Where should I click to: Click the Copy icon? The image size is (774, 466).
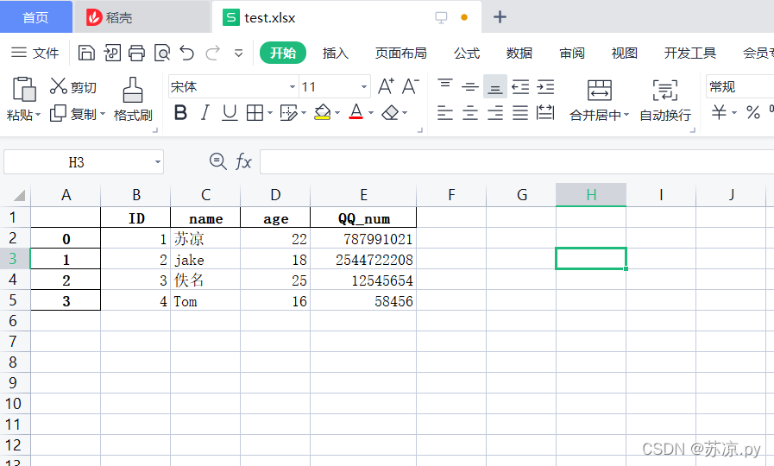58,113
